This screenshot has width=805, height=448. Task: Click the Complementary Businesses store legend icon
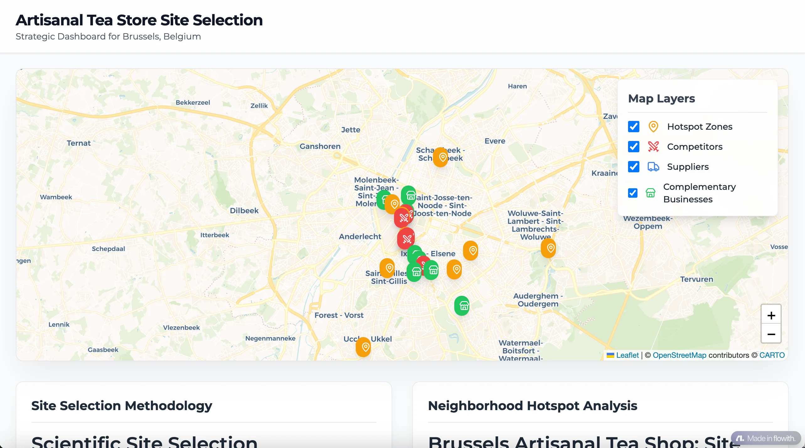pos(650,193)
